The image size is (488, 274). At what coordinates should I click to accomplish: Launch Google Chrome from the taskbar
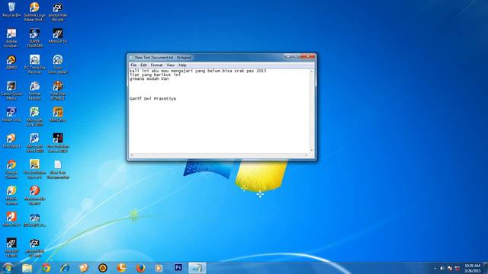click(46, 268)
